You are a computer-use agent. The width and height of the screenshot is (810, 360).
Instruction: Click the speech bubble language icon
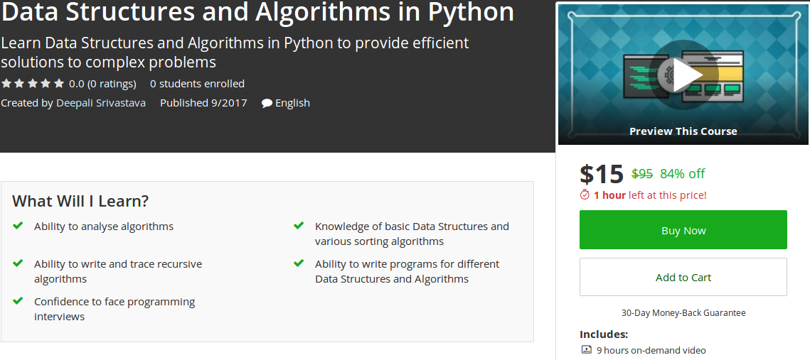267,103
